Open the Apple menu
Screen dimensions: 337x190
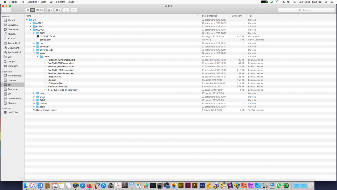[x=5, y=2]
